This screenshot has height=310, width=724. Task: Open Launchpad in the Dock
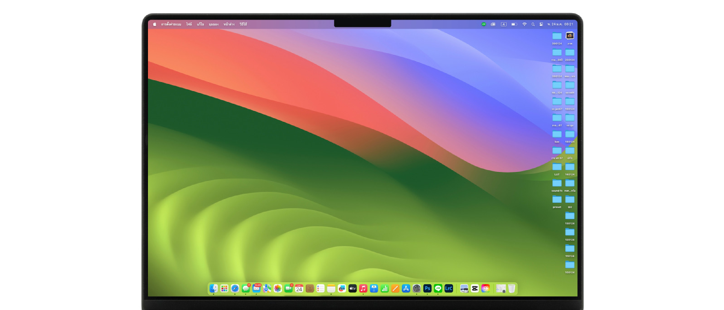224,288
